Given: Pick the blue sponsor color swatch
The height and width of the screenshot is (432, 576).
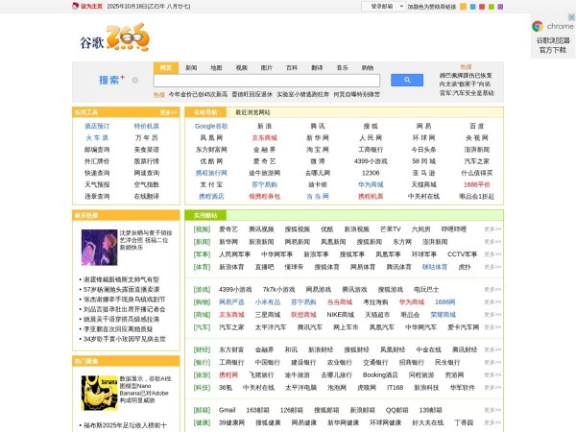Looking at the screenshot, I should coord(472,7).
